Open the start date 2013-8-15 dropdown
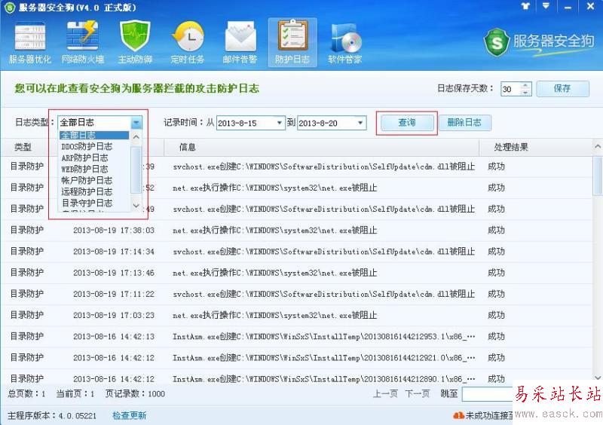The height and width of the screenshot is (425, 603). pos(279,123)
